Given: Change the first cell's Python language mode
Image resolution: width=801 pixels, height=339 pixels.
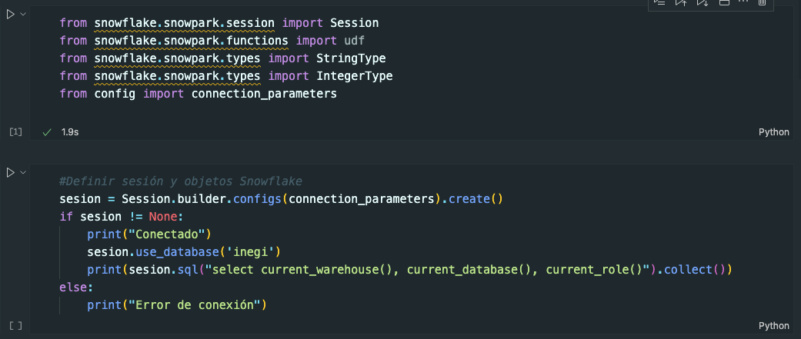Looking at the screenshot, I should (773, 132).
